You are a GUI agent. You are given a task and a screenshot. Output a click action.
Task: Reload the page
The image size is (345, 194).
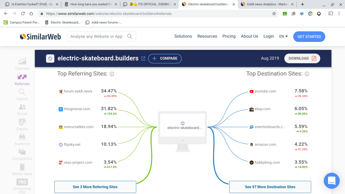pos(23,14)
